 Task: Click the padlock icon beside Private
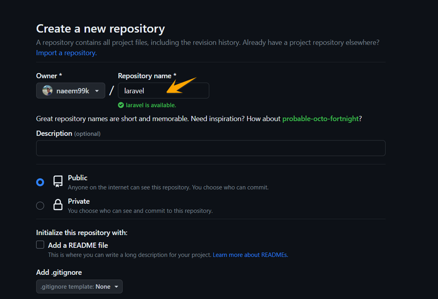point(58,204)
